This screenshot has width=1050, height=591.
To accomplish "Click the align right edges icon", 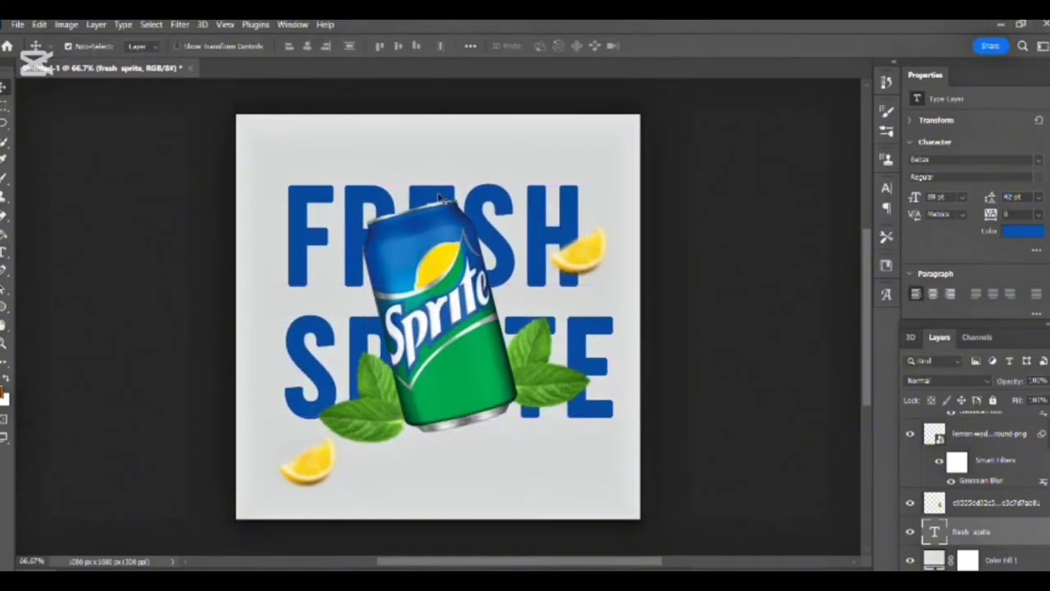I will 326,46.
